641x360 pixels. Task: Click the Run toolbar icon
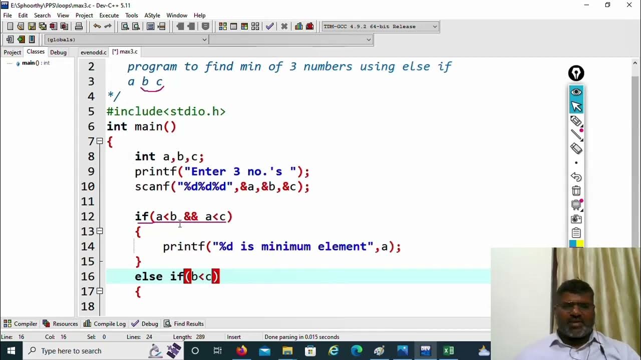(x=233, y=26)
